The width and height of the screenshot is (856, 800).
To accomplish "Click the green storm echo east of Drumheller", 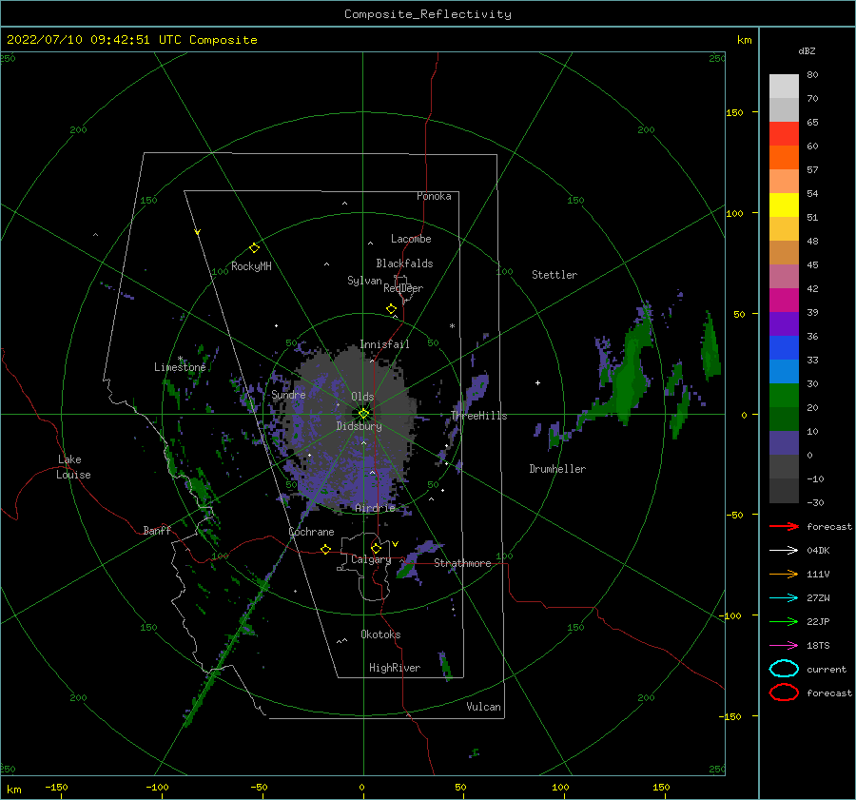I will point(628,377).
